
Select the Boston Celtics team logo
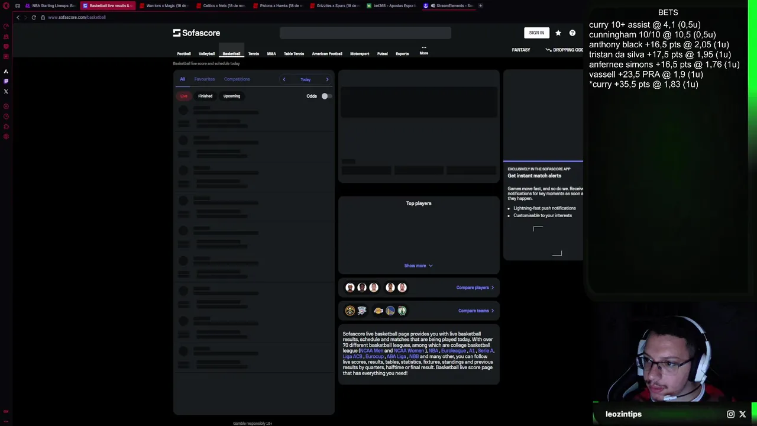402,311
